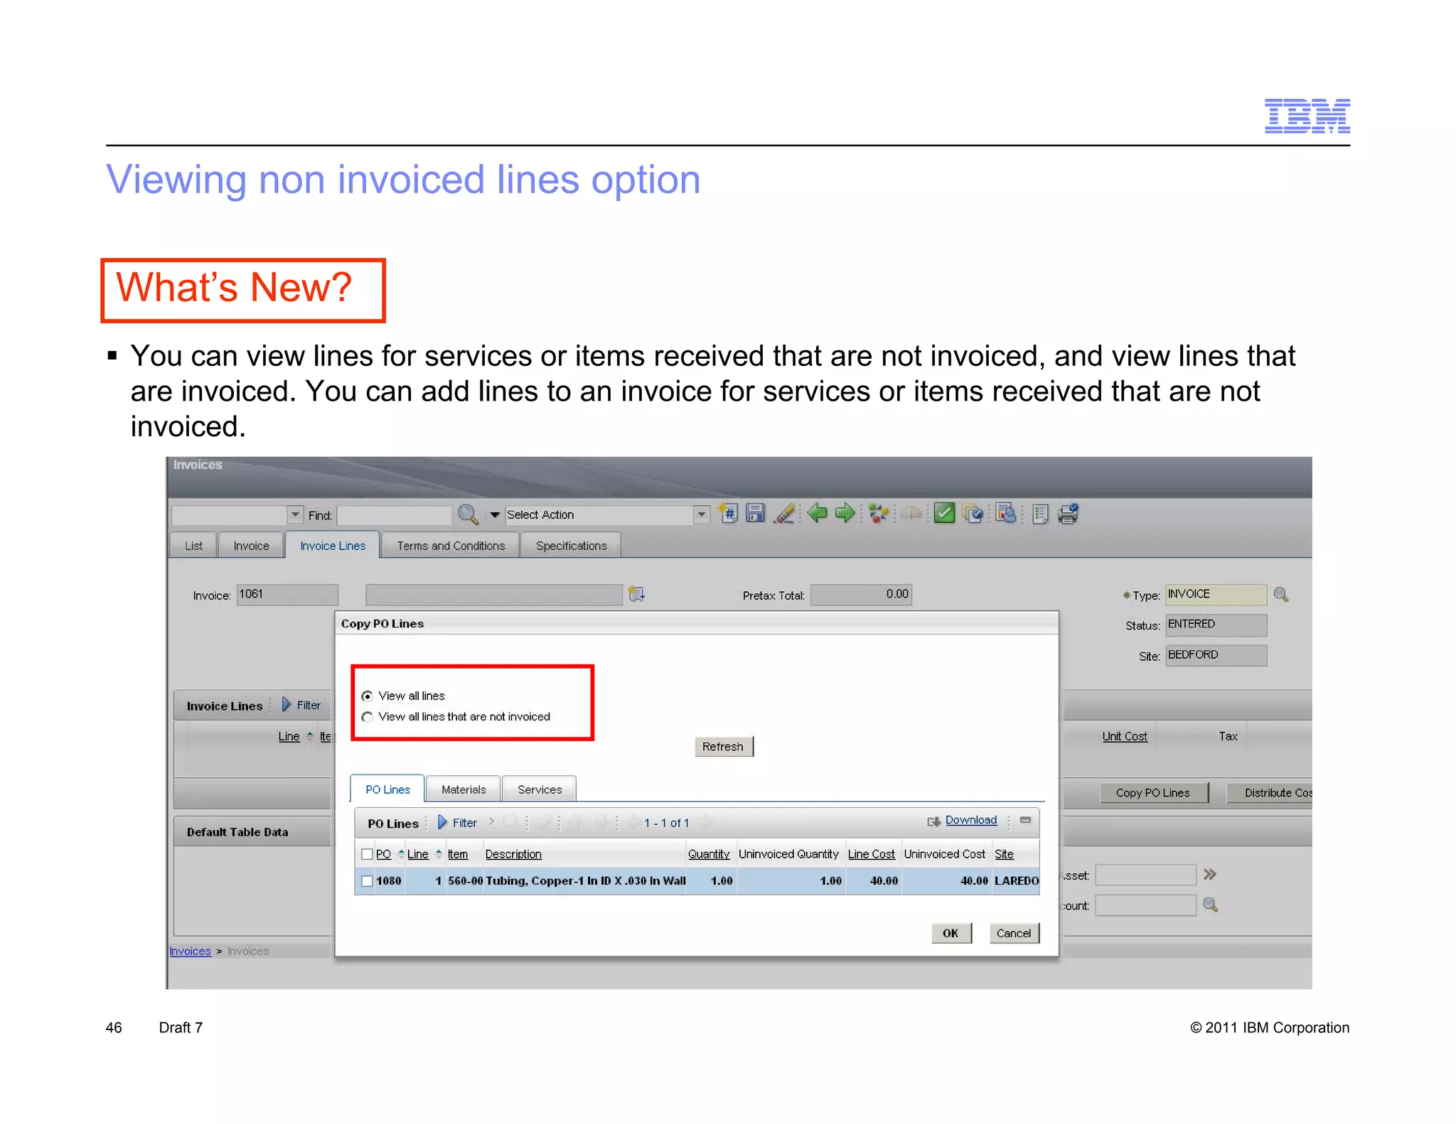1456x1124 pixels.
Task: Click the Invoice number field 1061
Action: click(x=287, y=594)
